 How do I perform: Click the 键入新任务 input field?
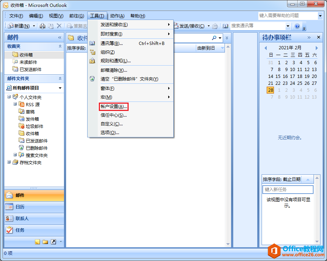tap(288, 189)
